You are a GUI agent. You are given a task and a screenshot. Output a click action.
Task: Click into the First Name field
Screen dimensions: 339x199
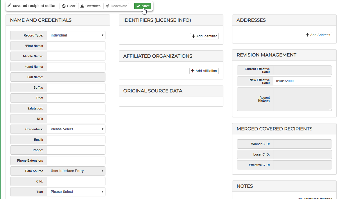[x=76, y=46]
